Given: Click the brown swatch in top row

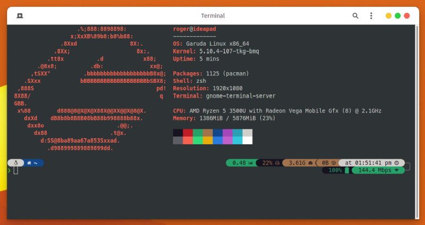Looking at the screenshot, I should click(208, 133).
